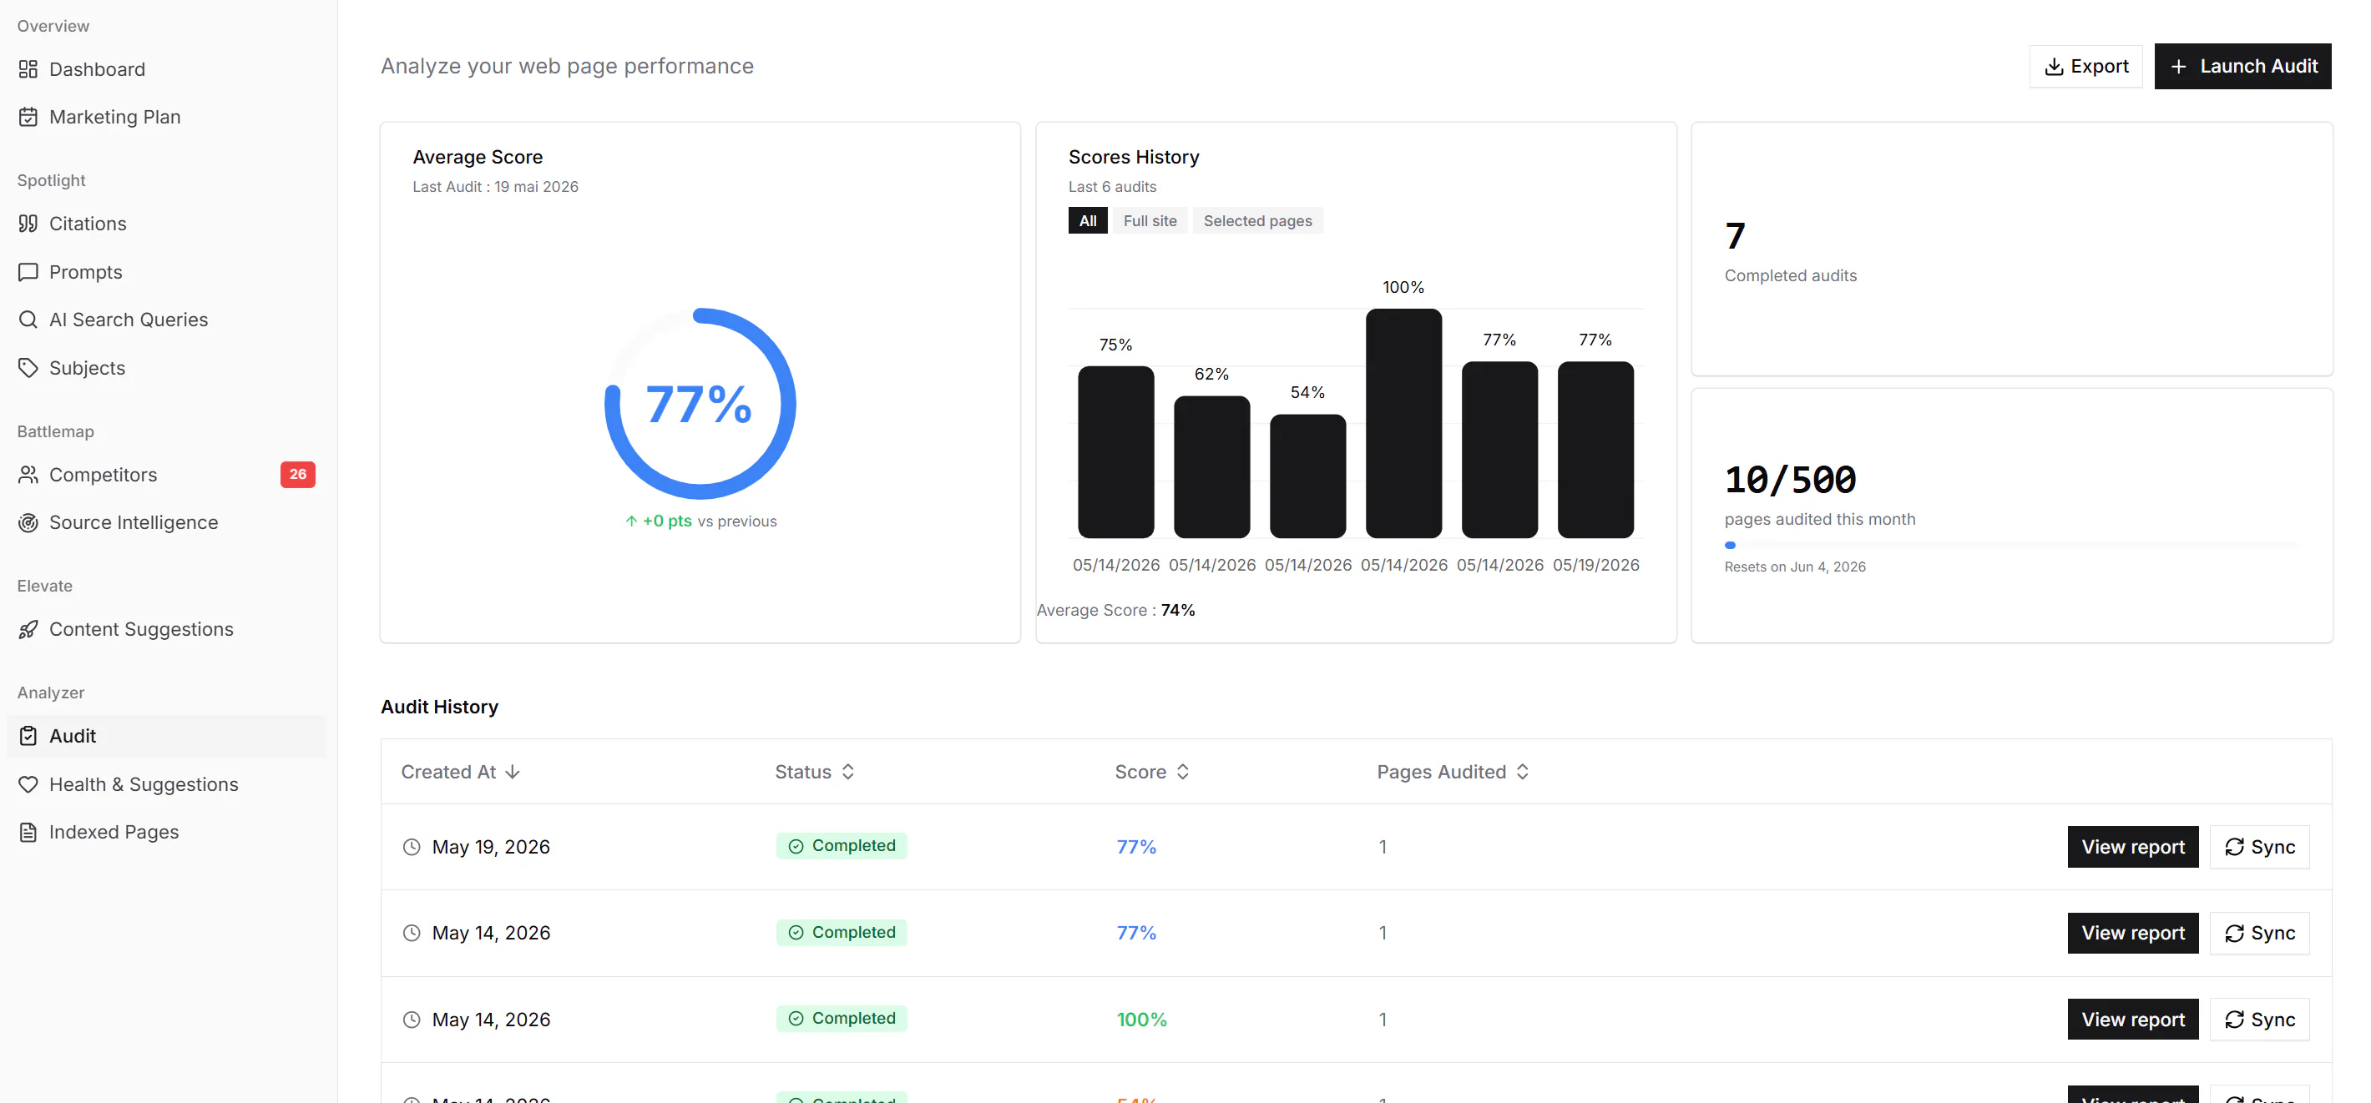Sort table by Created At column
The image size is (2371, 1103).
click(x=460, y=772)
